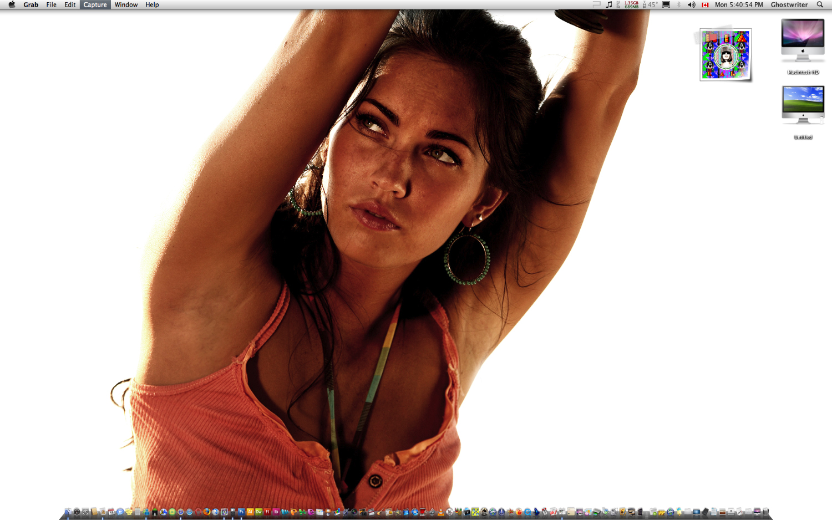This screenshot has width=832, height=520.
Task: Open the Capture menu
Action: (x=94, y=4)
